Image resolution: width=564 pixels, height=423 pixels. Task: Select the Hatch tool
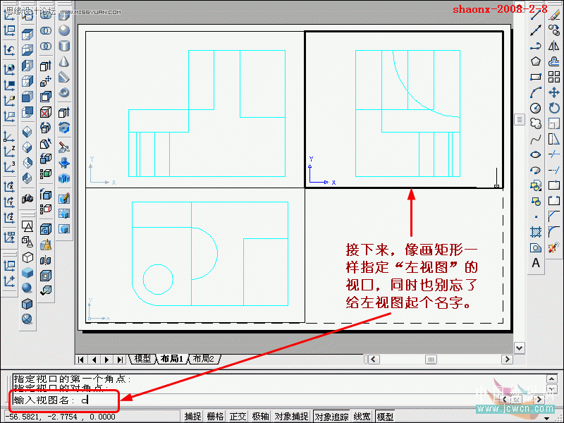(x=536, y=232)
